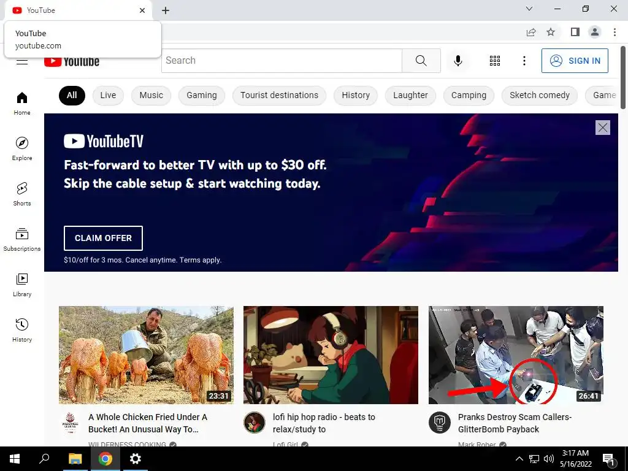Open a new browser tab

click(166, 10)
